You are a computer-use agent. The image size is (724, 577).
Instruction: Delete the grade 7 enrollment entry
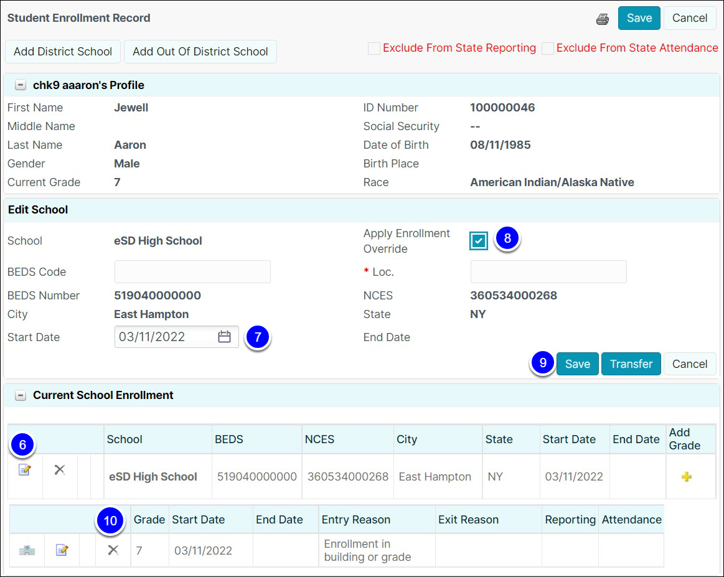click(113, 550)
